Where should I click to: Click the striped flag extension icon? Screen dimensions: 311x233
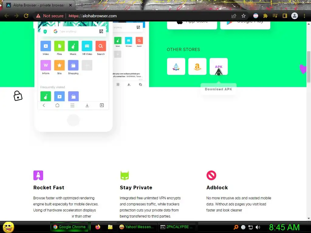tap(256, 16)
